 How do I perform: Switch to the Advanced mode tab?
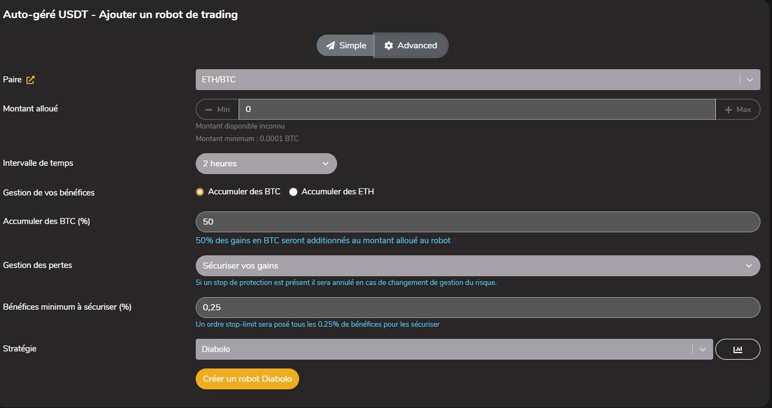coord(411,46)
